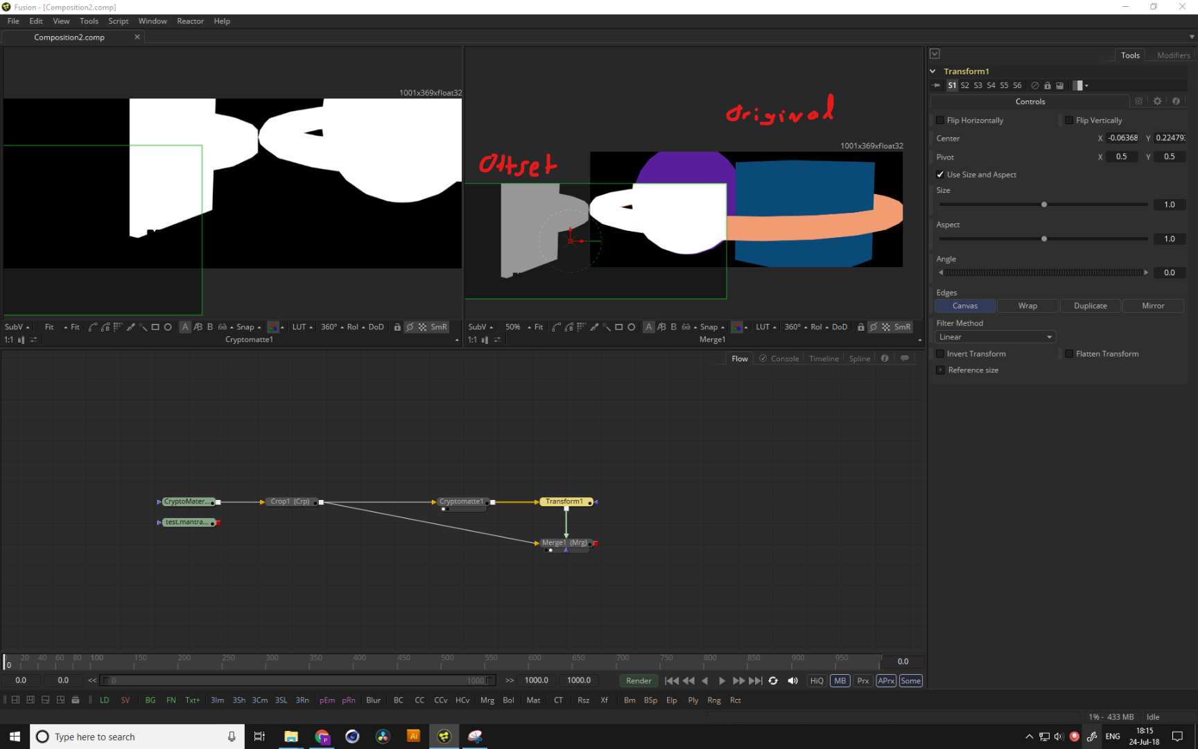
Task: Select the Wrap edge mode button
Action: [1027, 305]
